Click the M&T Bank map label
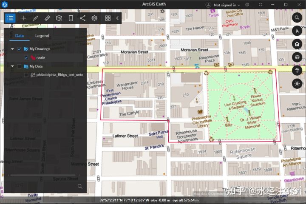Image resolution: width=306 pixels, height=204 pixels. point(280,29)
